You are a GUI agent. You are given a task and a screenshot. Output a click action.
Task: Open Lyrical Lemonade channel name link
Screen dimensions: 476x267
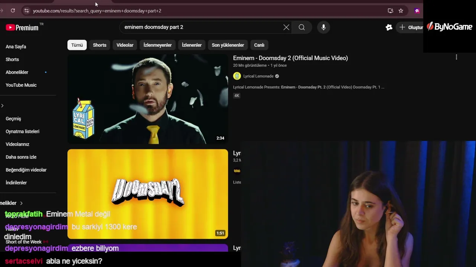258,76
